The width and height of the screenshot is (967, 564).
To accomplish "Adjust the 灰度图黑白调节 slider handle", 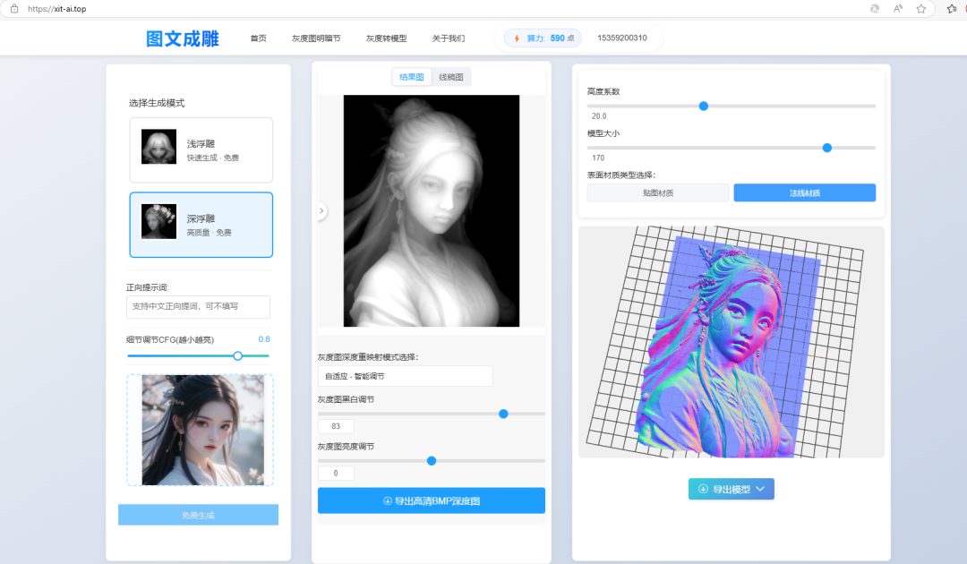I will [x=504, y=414].
